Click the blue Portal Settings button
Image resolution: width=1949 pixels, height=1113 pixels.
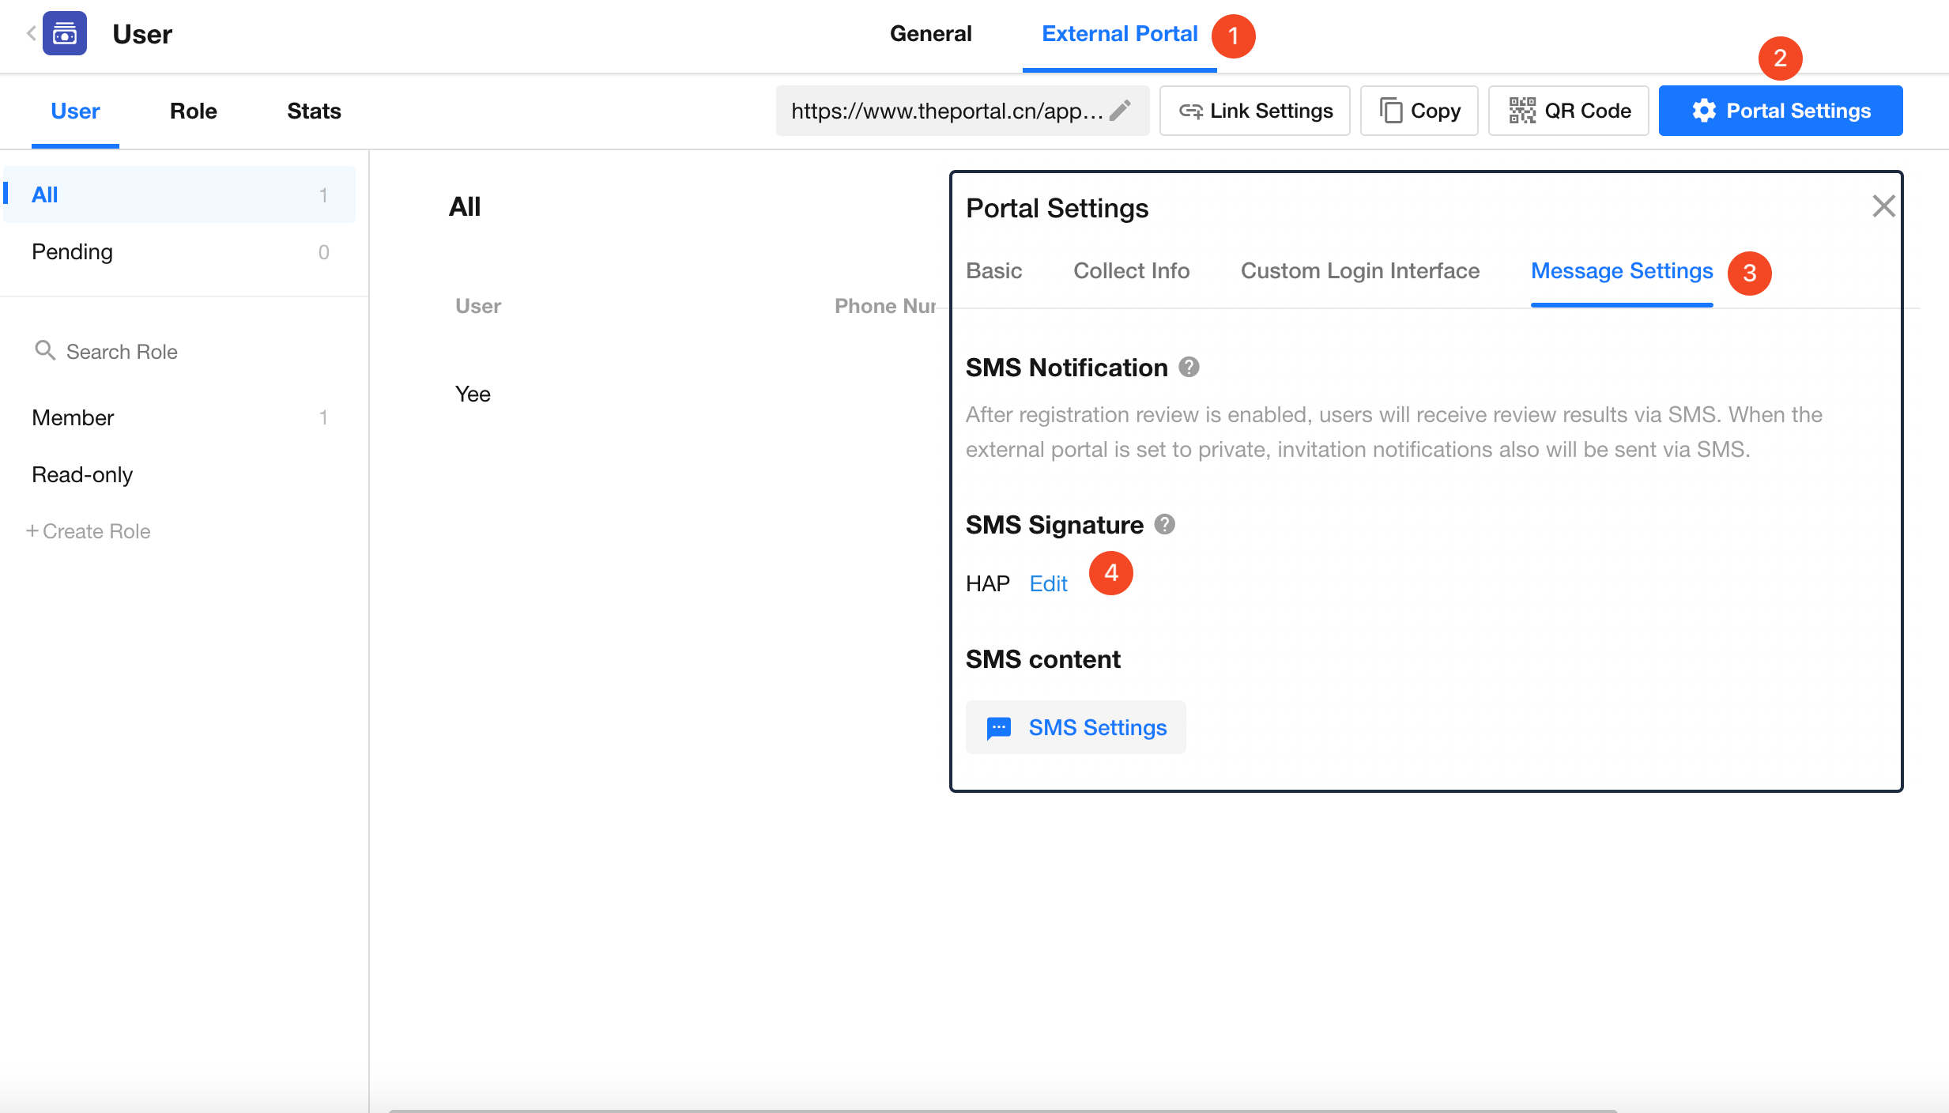pyautogui.click(x=1780, y=111)
